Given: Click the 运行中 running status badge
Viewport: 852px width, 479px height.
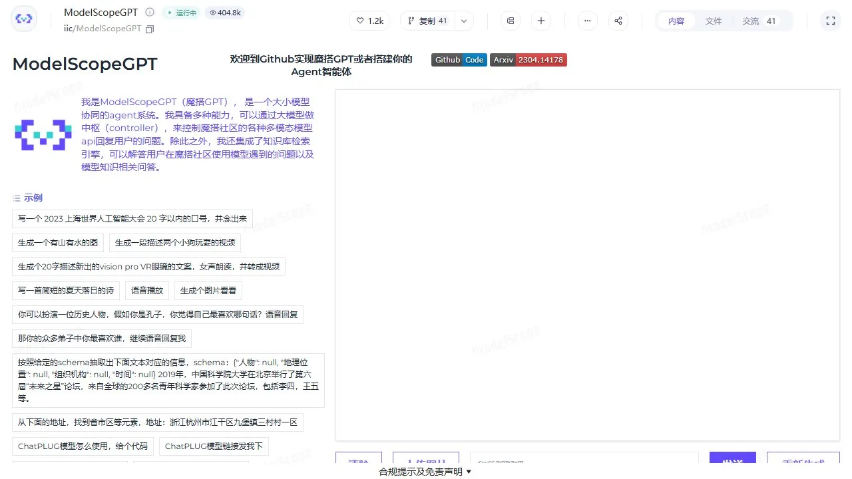Looking at the screenshot, I should coord(180,13).
